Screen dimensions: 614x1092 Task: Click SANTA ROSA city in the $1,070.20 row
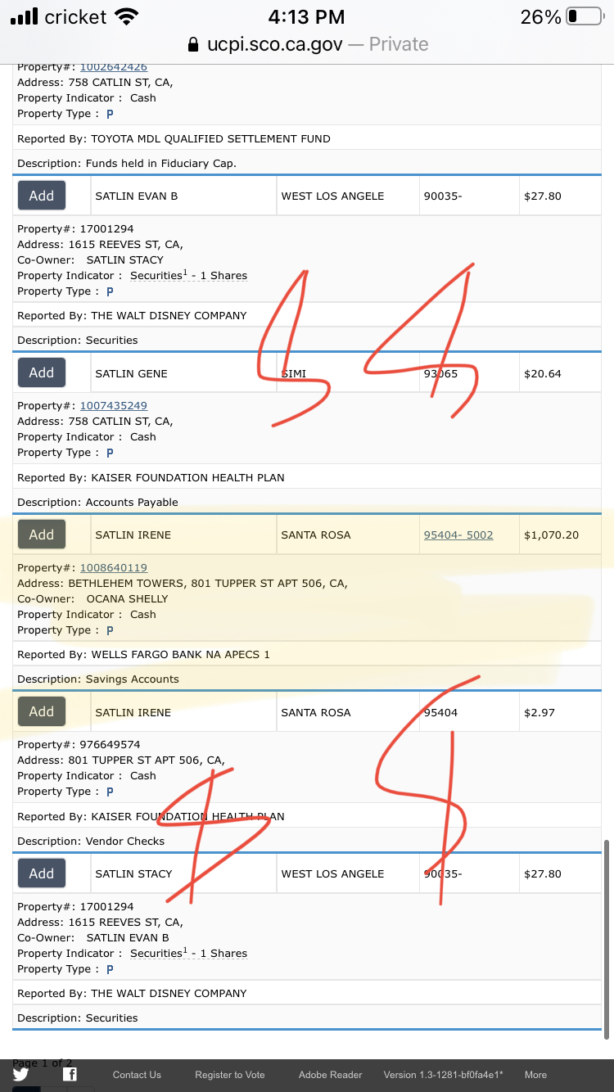(x=316, y=535)
